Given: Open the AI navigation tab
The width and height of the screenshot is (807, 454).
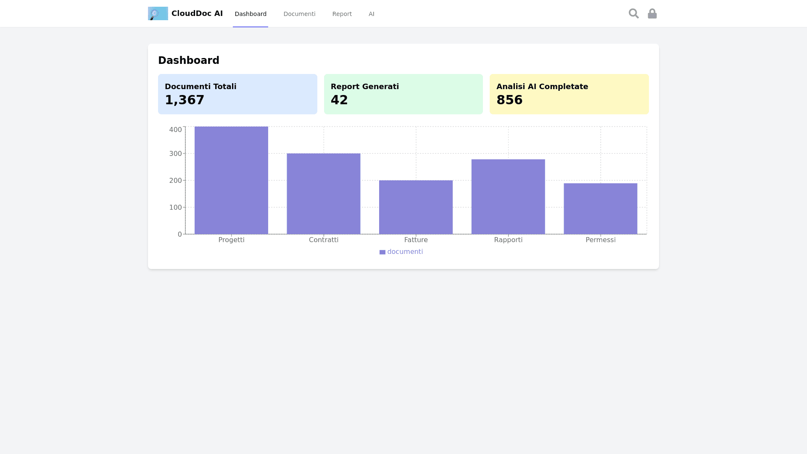Looking at the screenshot, I should coord(371,14).
